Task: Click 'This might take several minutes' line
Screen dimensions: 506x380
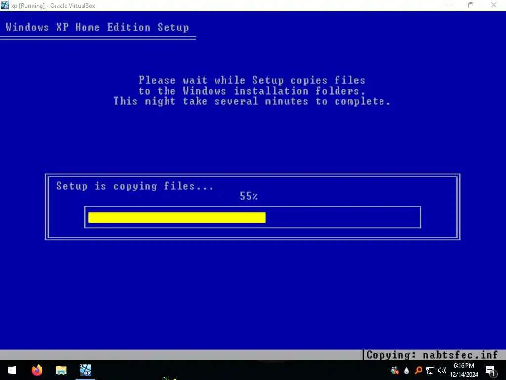Action: 252,101
